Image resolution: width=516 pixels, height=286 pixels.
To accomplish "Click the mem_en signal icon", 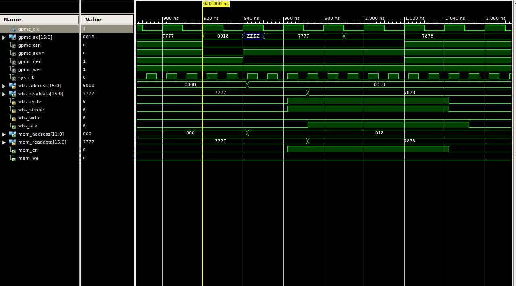I will [13, 150].
